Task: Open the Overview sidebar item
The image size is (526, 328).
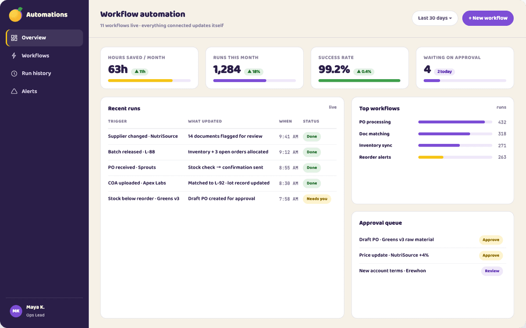Action: (44, 38)
